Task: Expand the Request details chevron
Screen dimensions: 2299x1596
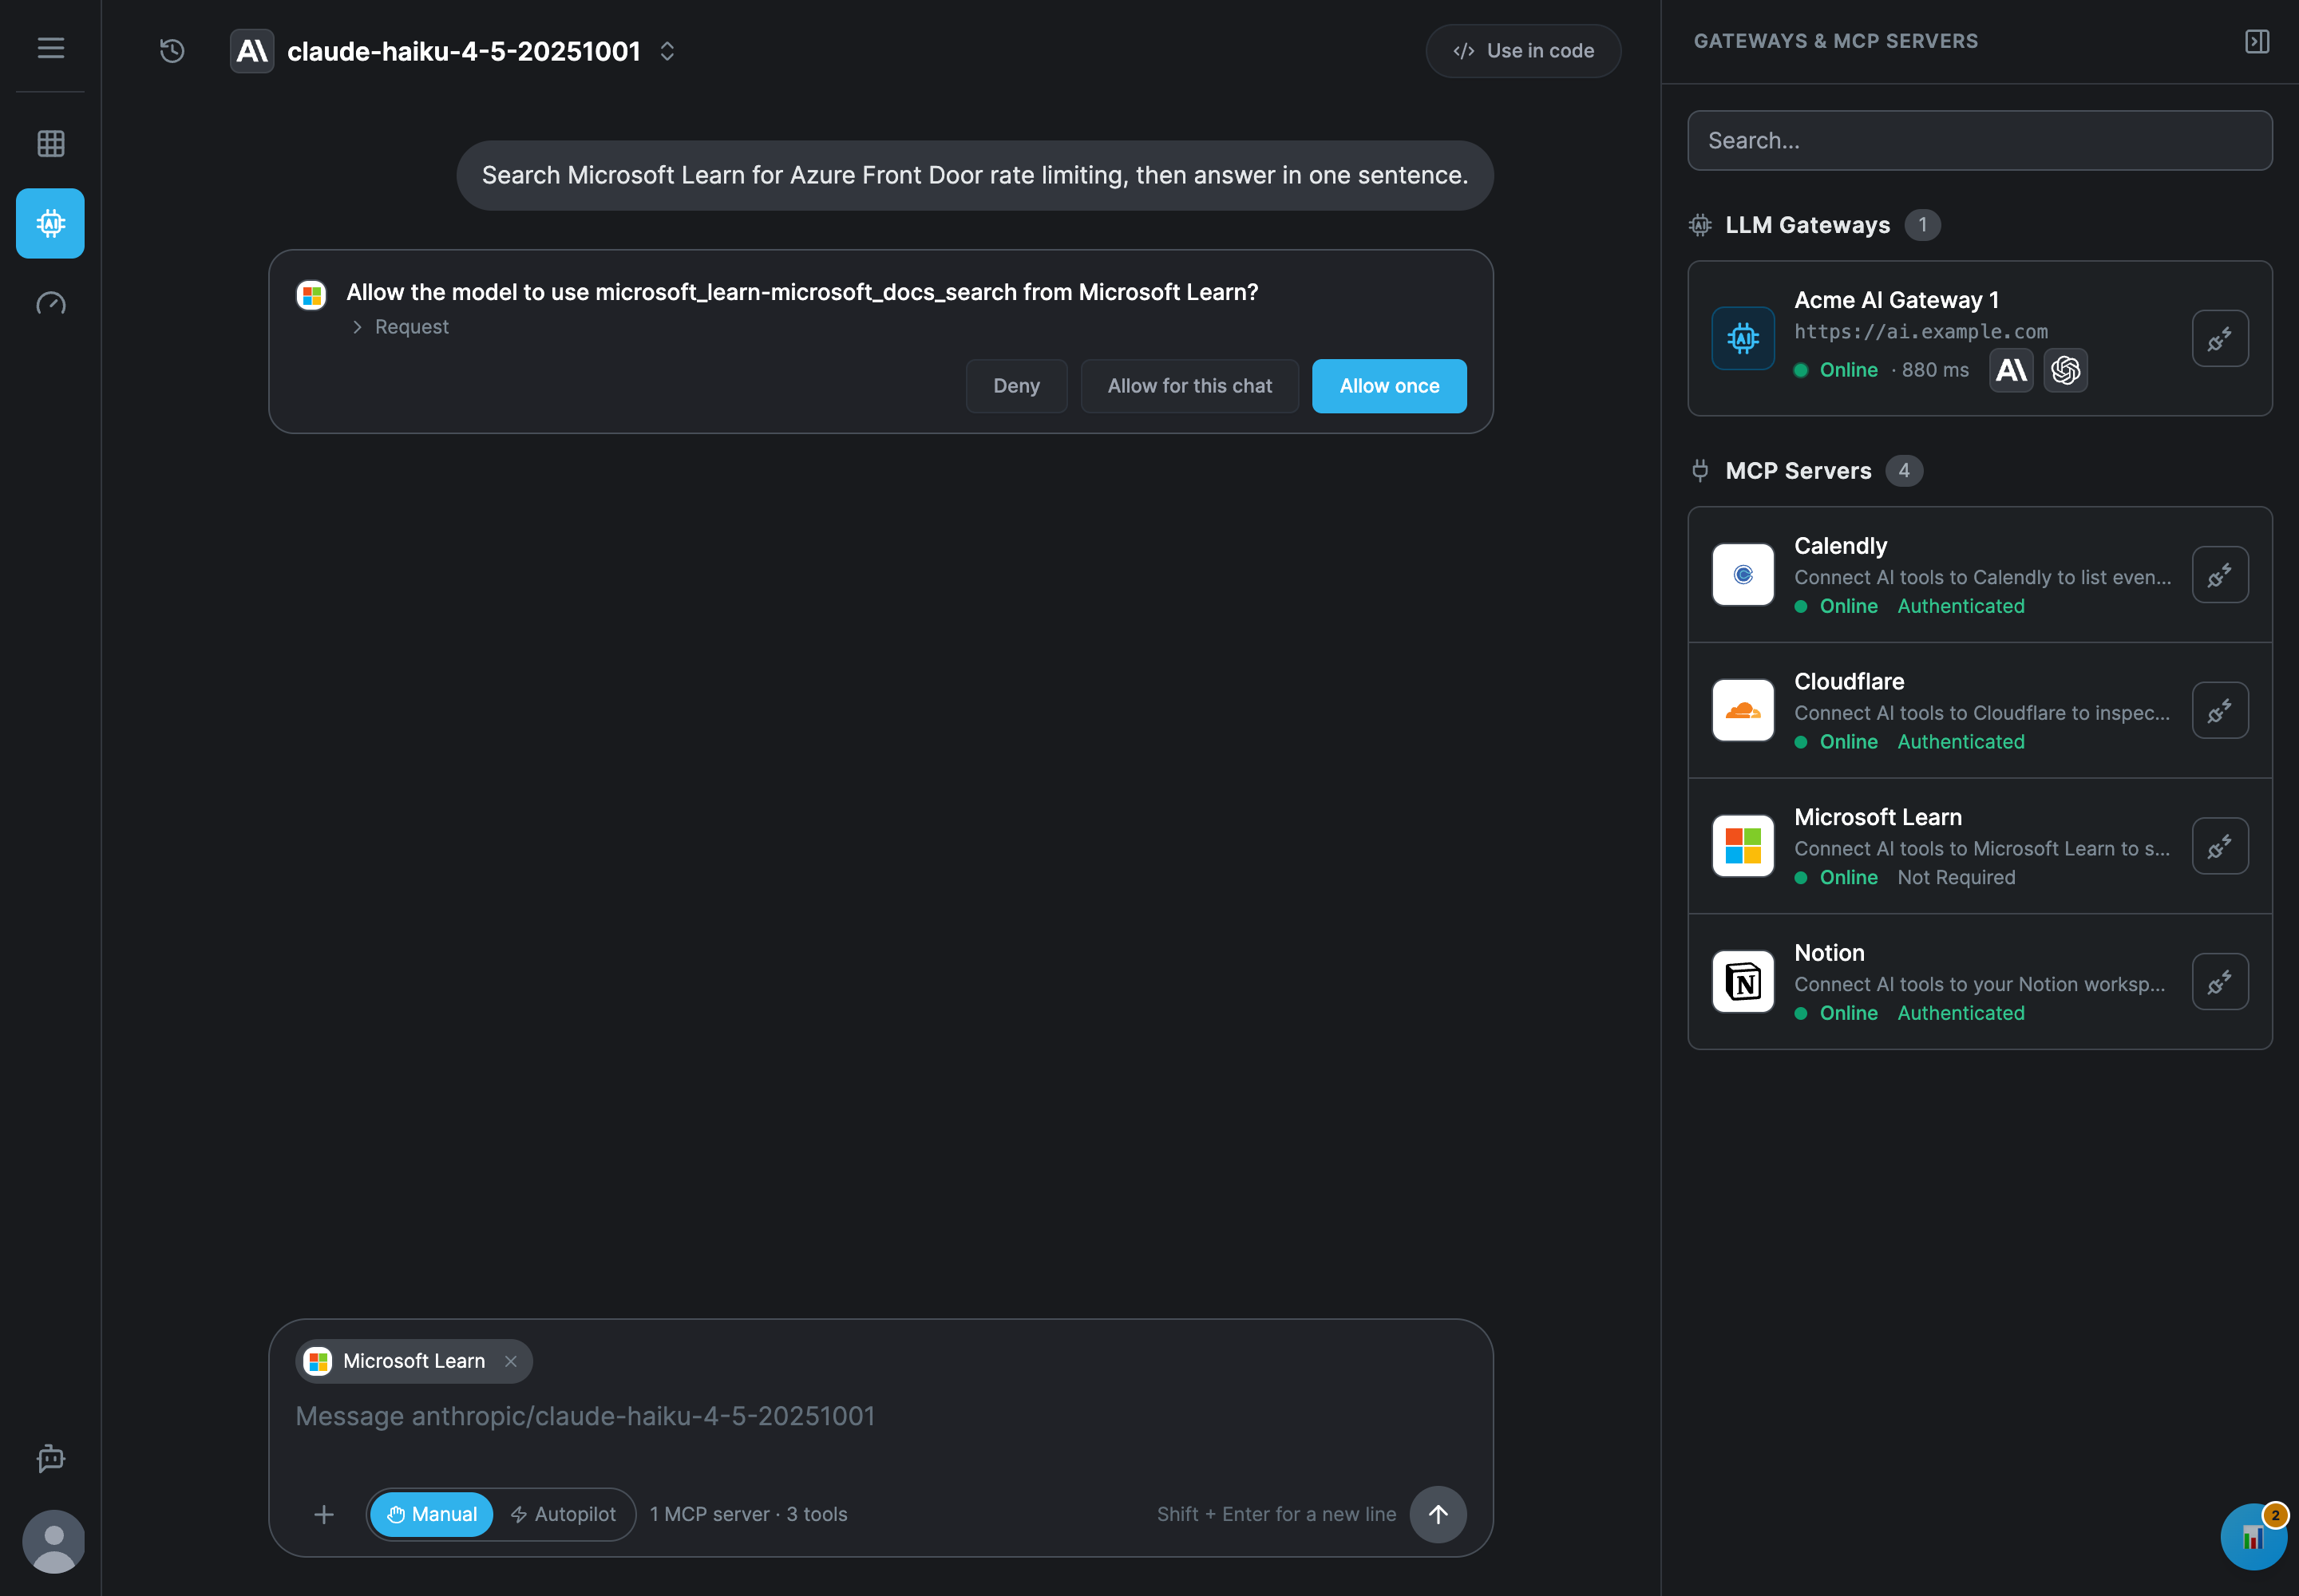Action: [x=357, y=327]
